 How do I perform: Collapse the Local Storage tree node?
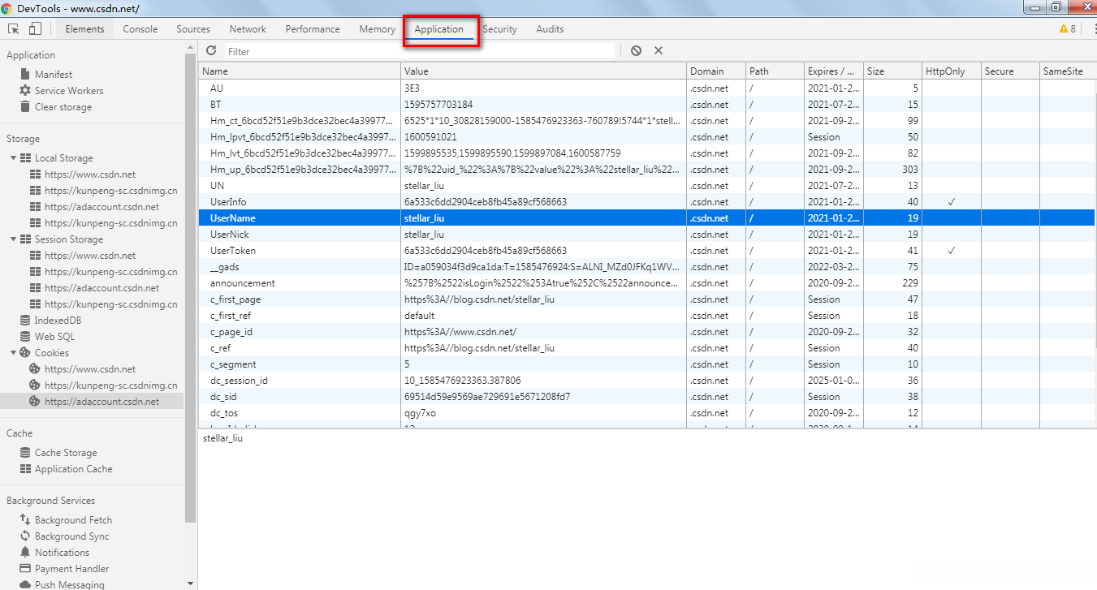tap(14, 158)
